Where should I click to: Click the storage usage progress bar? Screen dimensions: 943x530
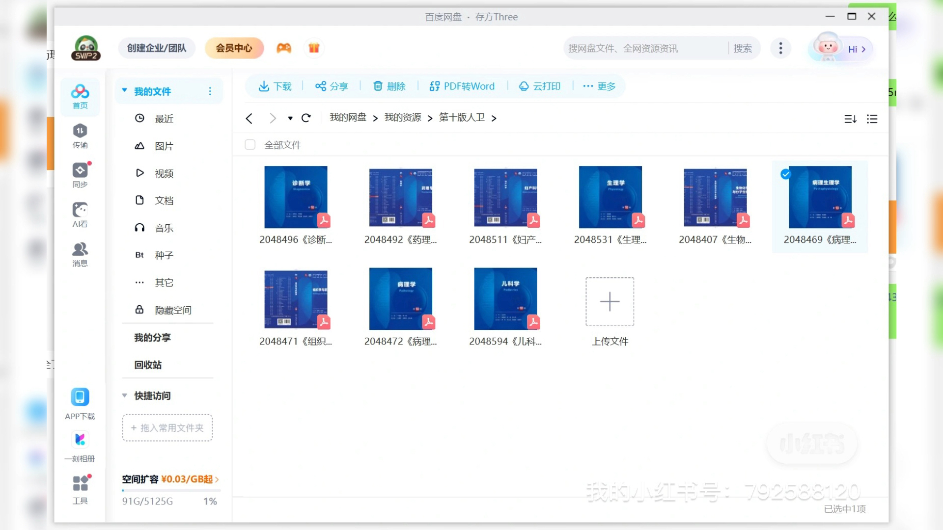(x=171, y=490)
